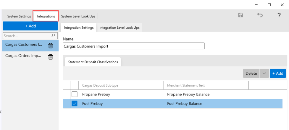The width and height of the screenshot is (289, 130).
Task: Click trash icon beside Cargas Orders Import
Action: (50, 57)
